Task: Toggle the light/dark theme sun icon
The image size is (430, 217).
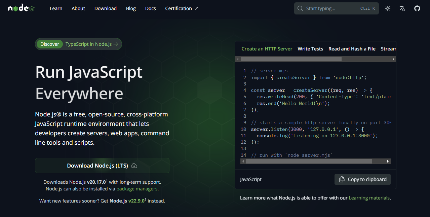Action: 388,8
